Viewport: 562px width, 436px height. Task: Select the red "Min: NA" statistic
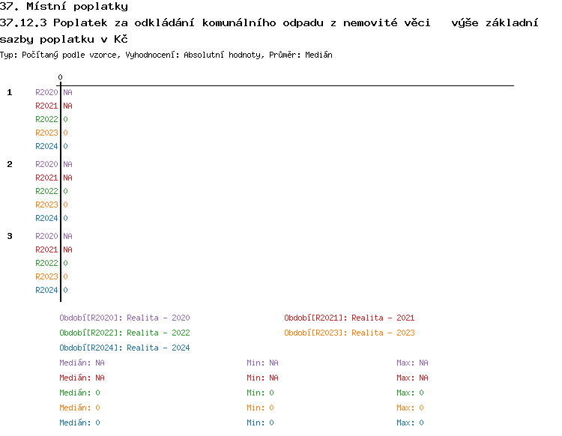262,378
